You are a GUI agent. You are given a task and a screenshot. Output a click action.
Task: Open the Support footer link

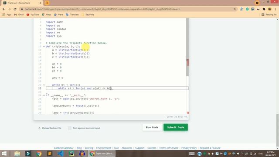point(140,148)
